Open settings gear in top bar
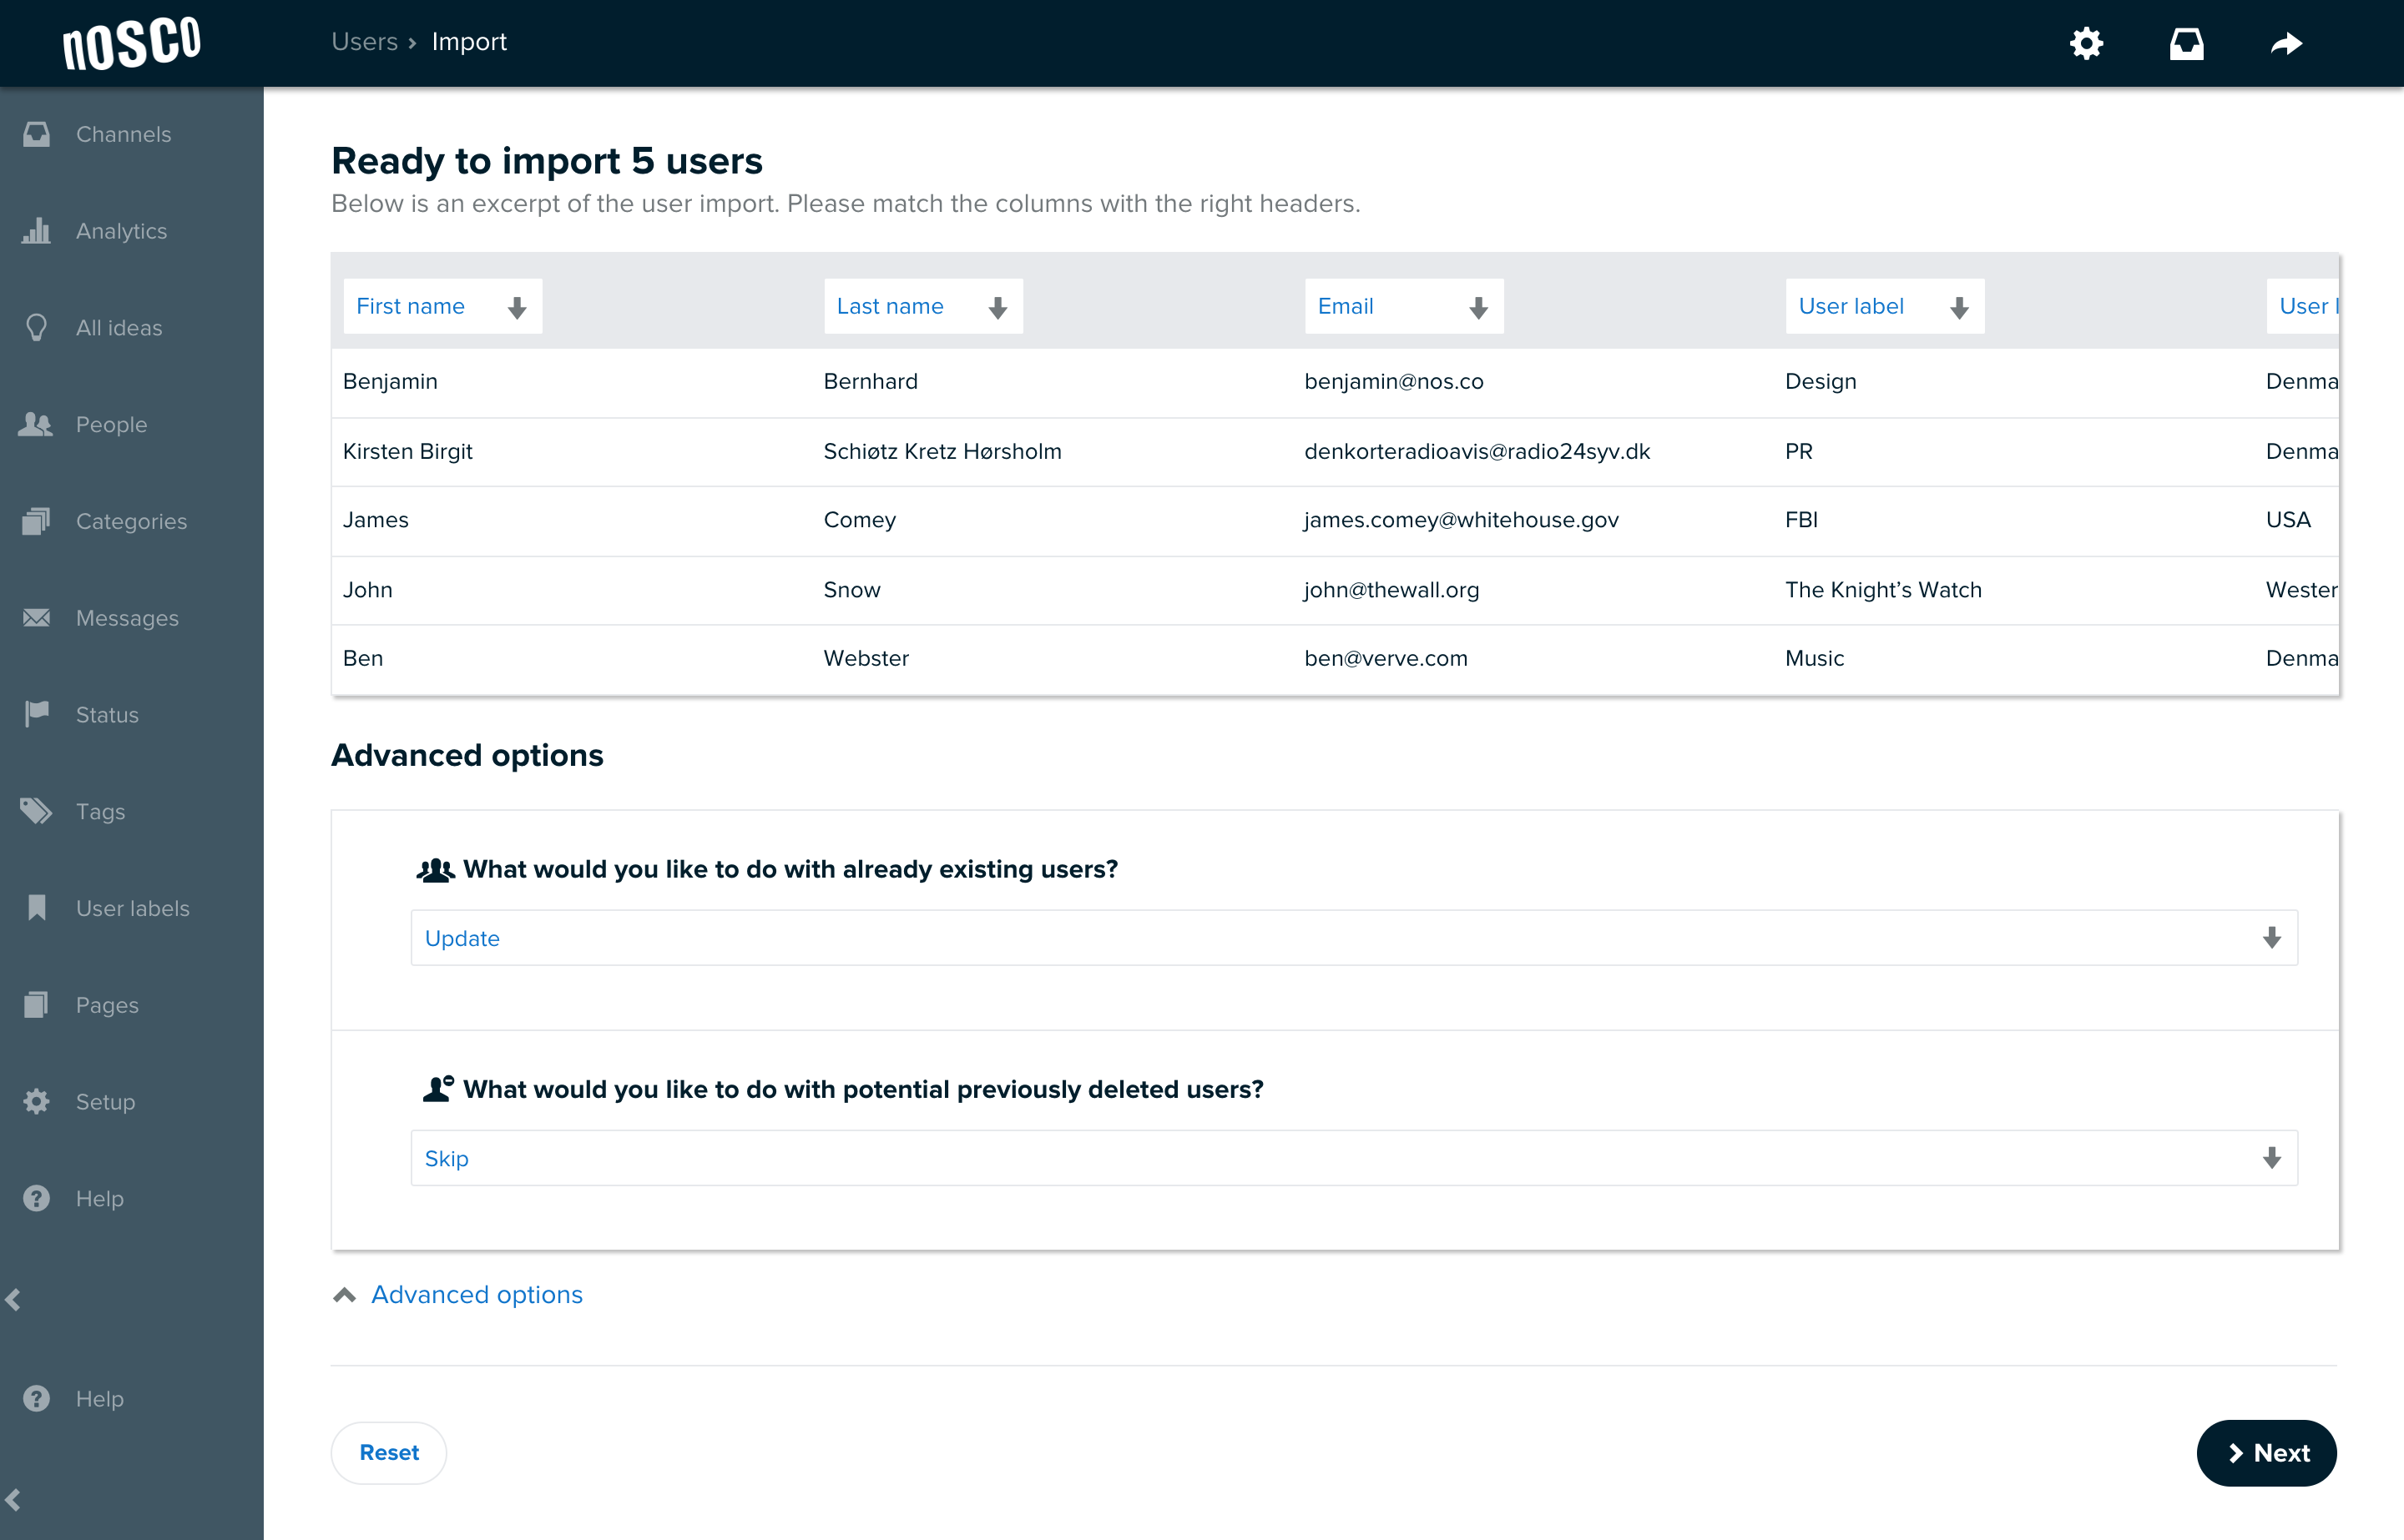 2086,43
